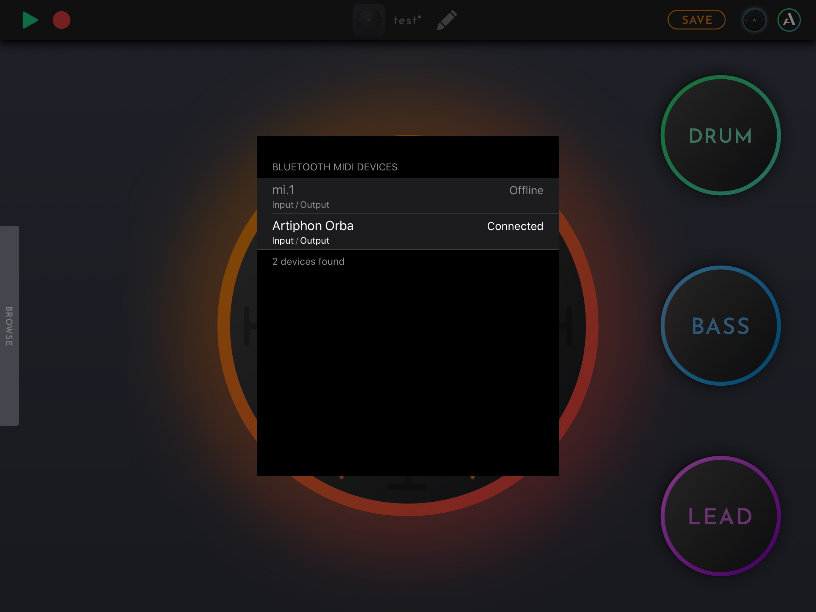
Task: Click the 2 devices found label
Action: [308, 261]
